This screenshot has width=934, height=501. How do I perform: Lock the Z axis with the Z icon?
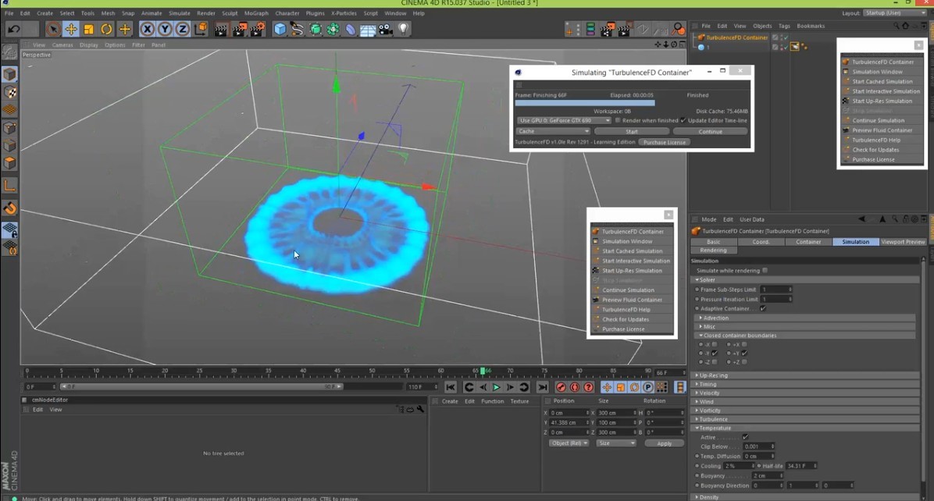pos(183,29)
